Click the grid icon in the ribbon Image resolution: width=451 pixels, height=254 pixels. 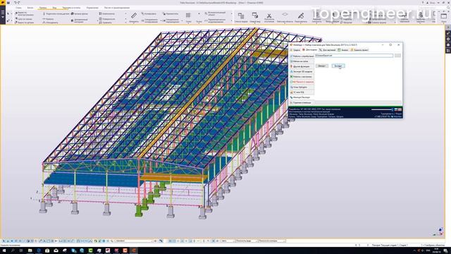[x=188, y=16]
